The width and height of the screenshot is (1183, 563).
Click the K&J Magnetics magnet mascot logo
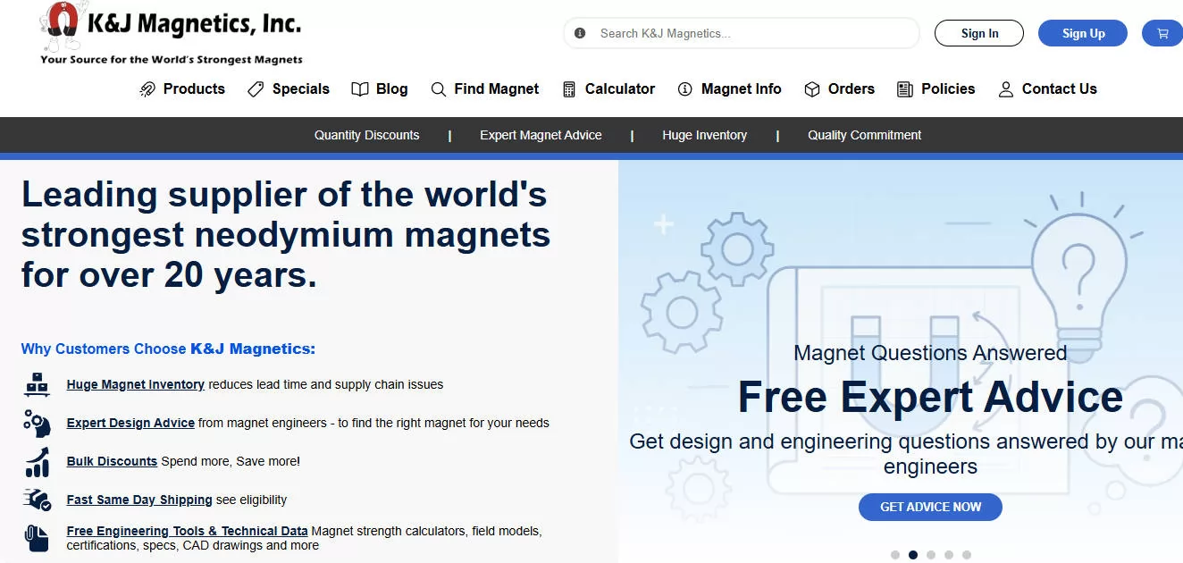click(63, 27)
